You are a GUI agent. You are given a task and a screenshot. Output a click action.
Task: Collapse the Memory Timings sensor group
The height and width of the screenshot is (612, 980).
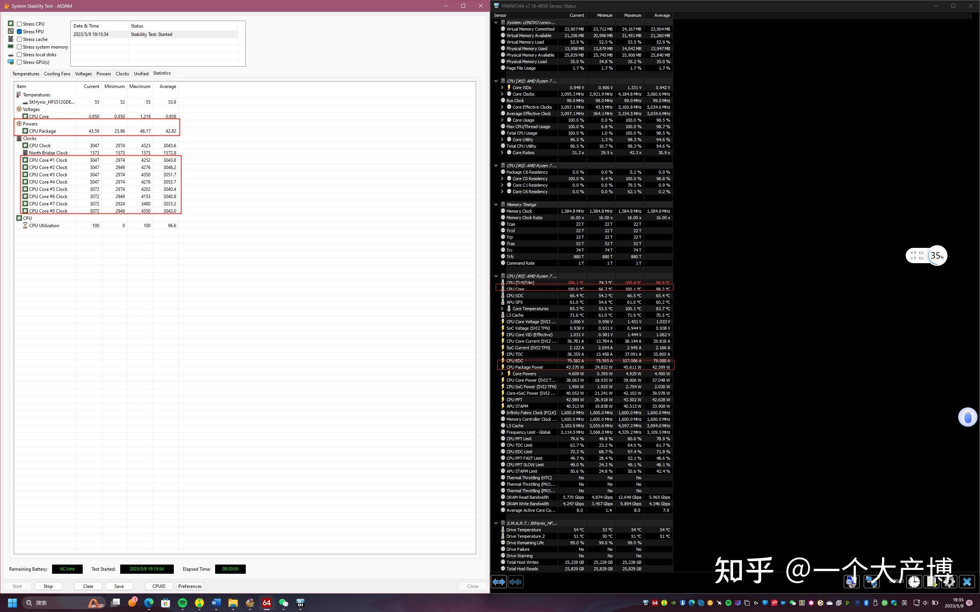coord(496,204)
